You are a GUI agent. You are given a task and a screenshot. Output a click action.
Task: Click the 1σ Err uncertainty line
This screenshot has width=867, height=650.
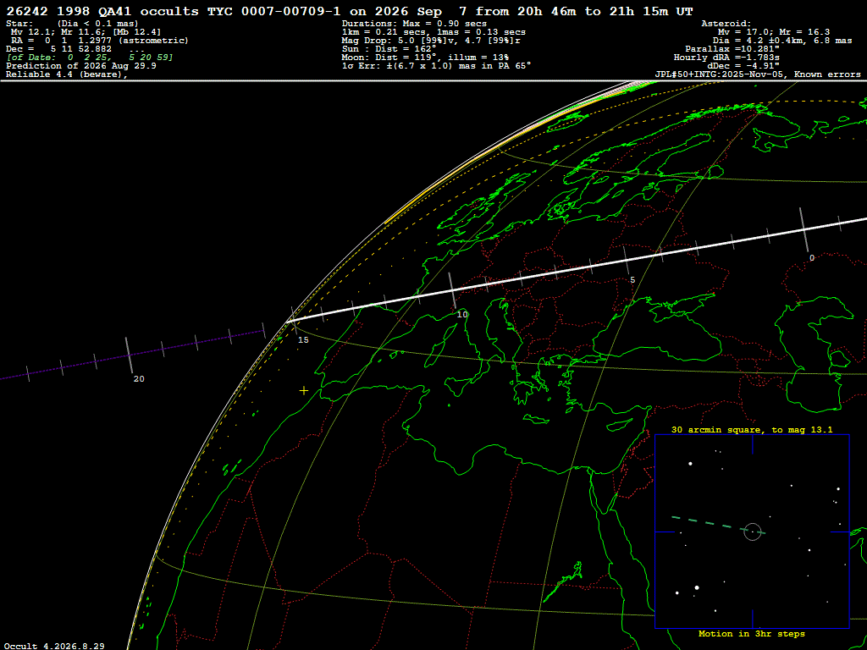point(436,65)
